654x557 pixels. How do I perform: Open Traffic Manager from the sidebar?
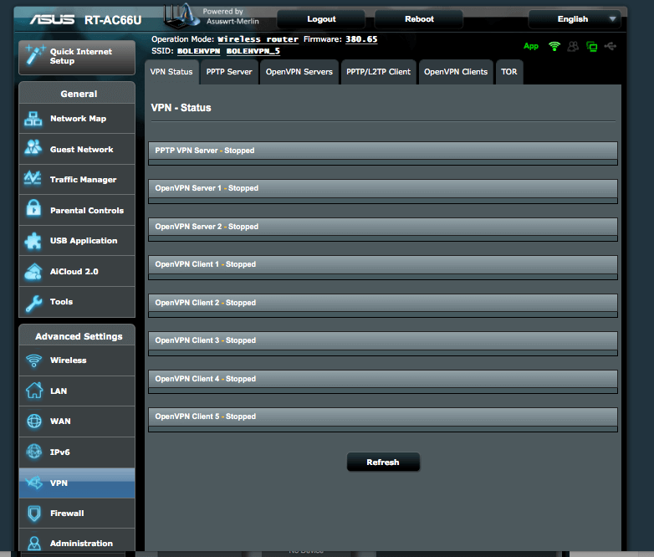click(x=77, y=180)
